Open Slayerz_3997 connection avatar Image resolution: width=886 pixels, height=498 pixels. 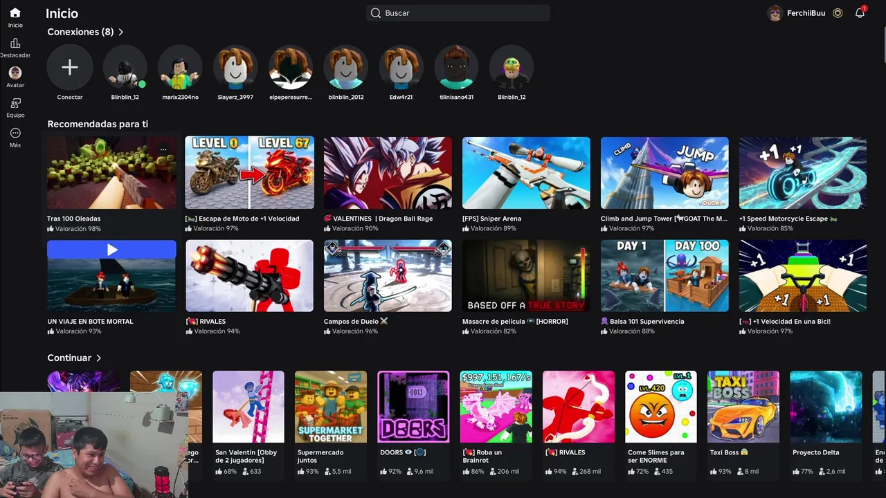click(235, 67)
